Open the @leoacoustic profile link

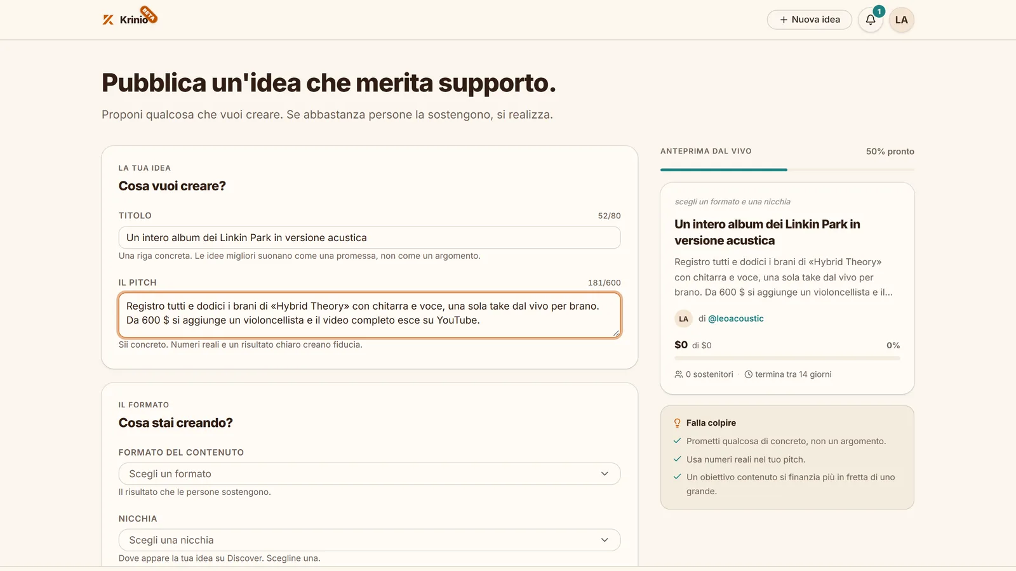[735, 318]
